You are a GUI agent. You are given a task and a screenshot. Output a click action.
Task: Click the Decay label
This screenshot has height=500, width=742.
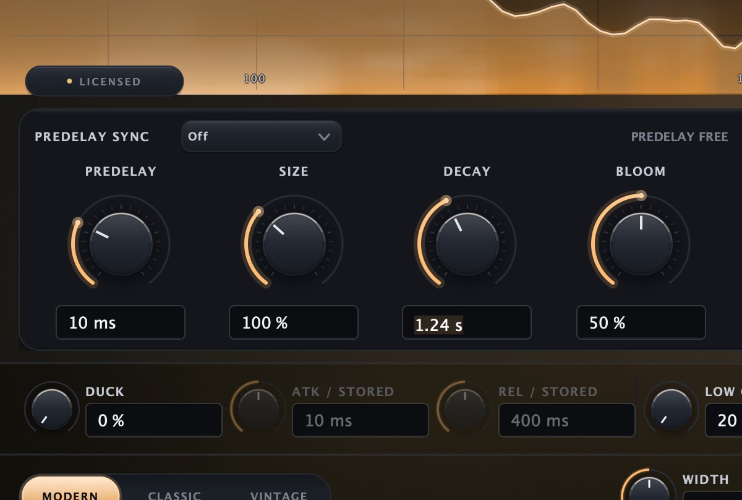pyautogui.click(x=467, y=171)
